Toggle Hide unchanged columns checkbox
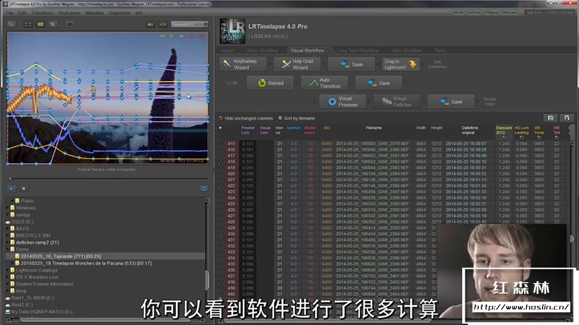 pyautogui.click(x=221, y=118)
